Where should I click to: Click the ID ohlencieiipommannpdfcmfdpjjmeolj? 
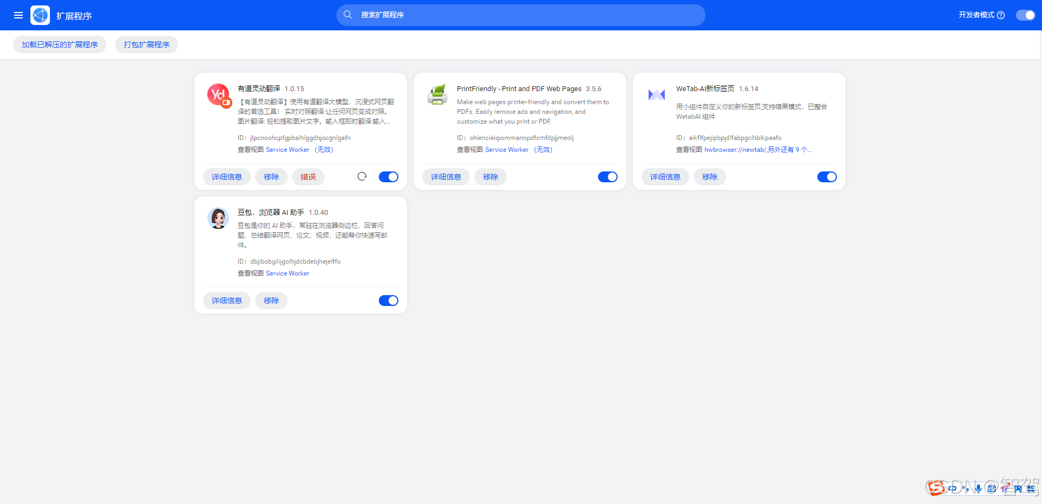[522, 138]
